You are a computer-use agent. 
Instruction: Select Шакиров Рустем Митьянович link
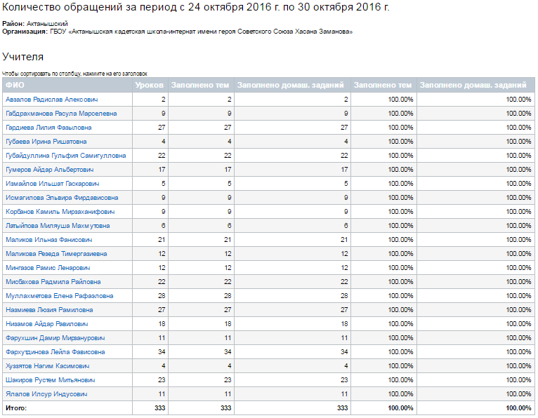(51, 380)
